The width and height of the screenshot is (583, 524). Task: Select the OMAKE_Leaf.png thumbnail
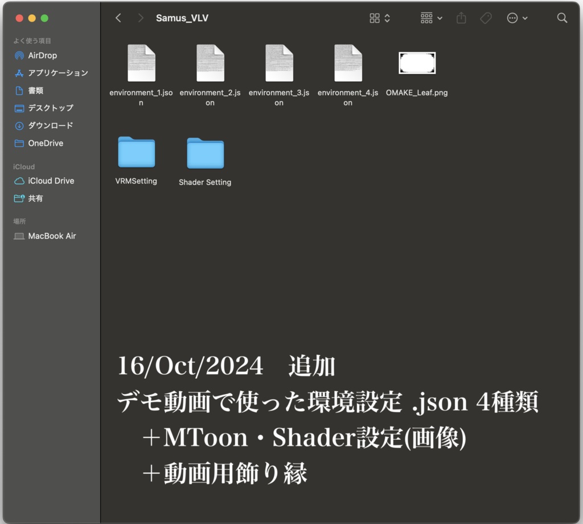point(417,63)
